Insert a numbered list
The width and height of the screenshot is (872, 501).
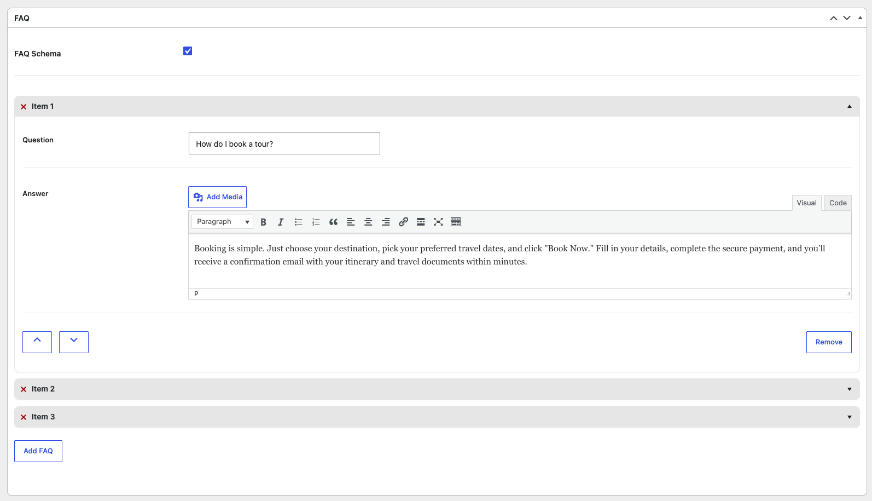click(x=316, y=222)
